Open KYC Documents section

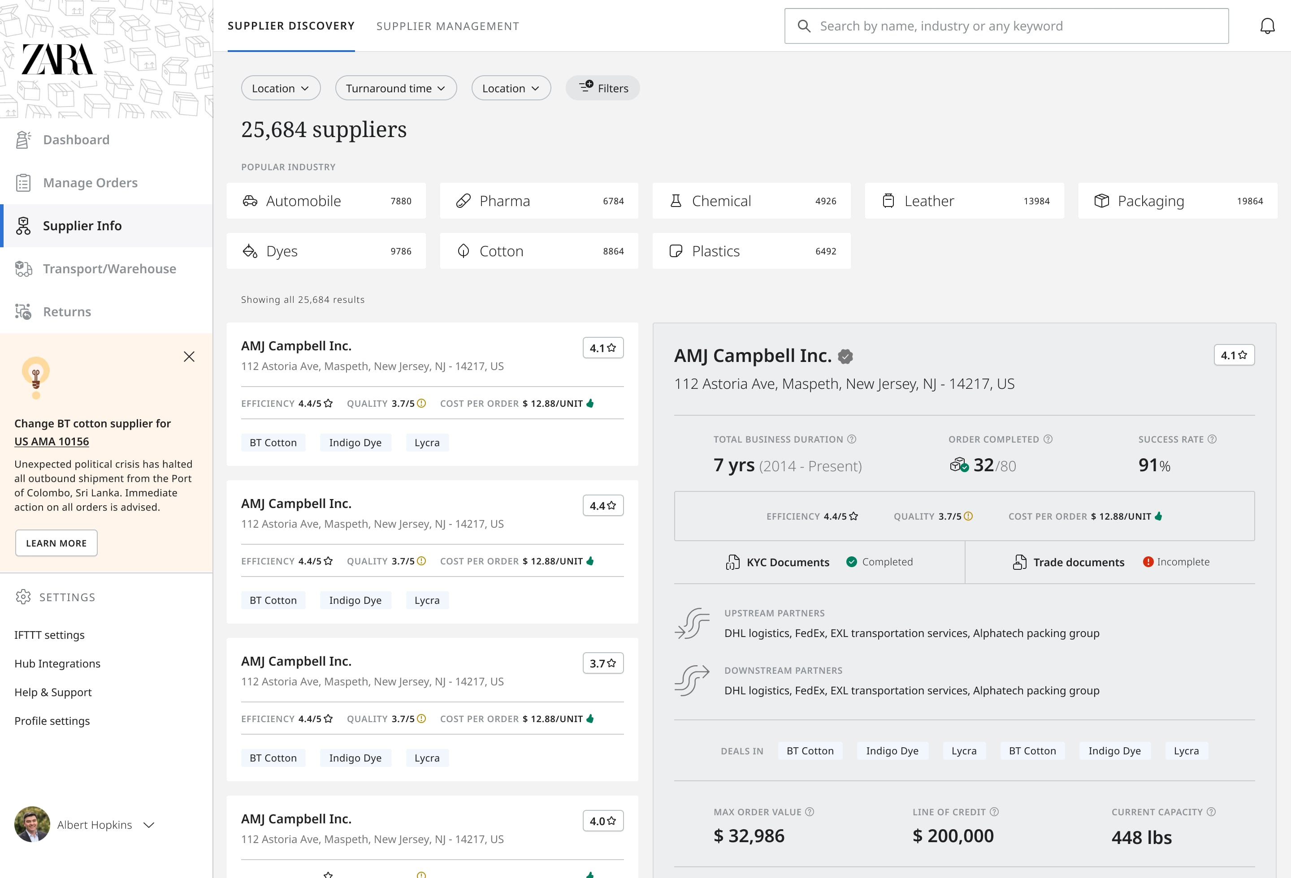(x=819, y=562)
